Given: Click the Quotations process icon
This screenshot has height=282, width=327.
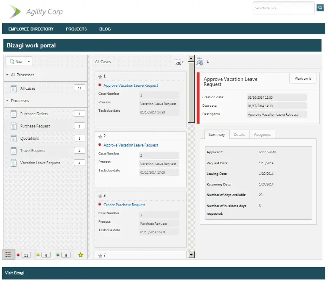Looking at the screenshot, I should click(14, 138).
